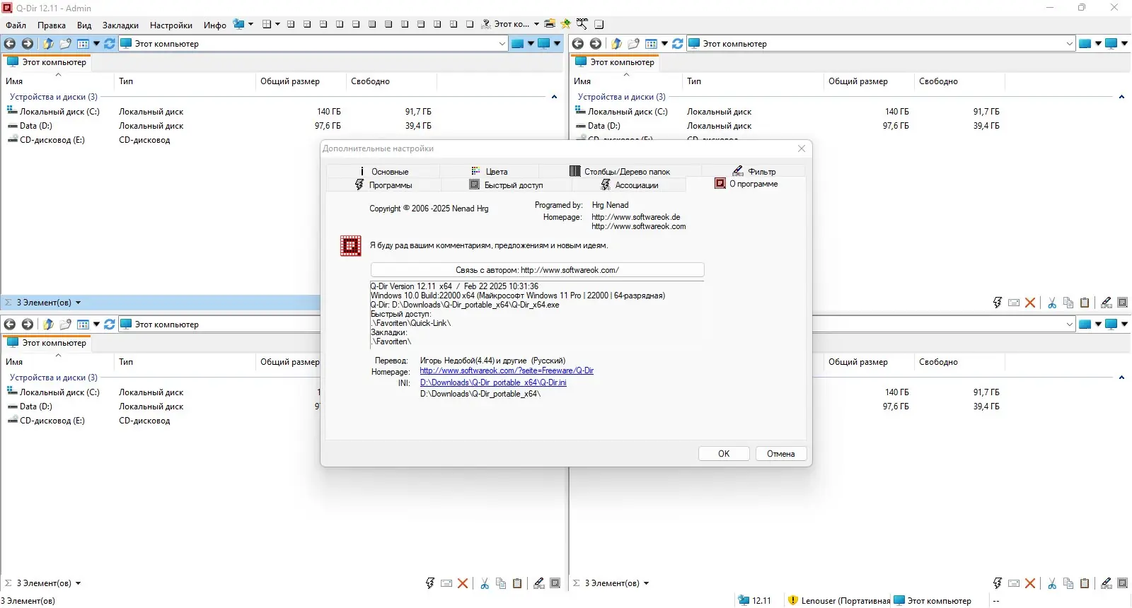Click the red delete X in bottom-right pane

(x=1030, y=583)
